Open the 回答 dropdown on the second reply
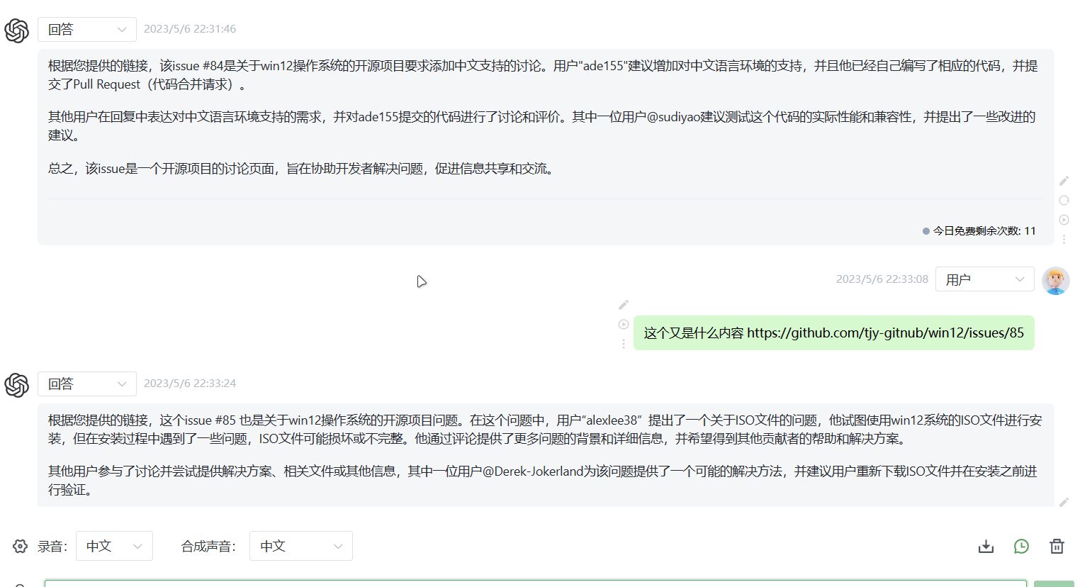The width and height of the screenshot is (1080, 587). [x=86, y=384]
